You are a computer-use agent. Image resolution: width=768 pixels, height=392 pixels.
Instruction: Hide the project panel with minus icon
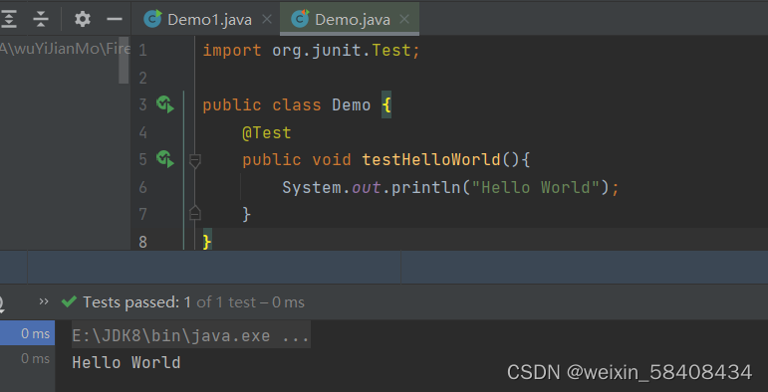pyautogui.click(x=115, y=20)
